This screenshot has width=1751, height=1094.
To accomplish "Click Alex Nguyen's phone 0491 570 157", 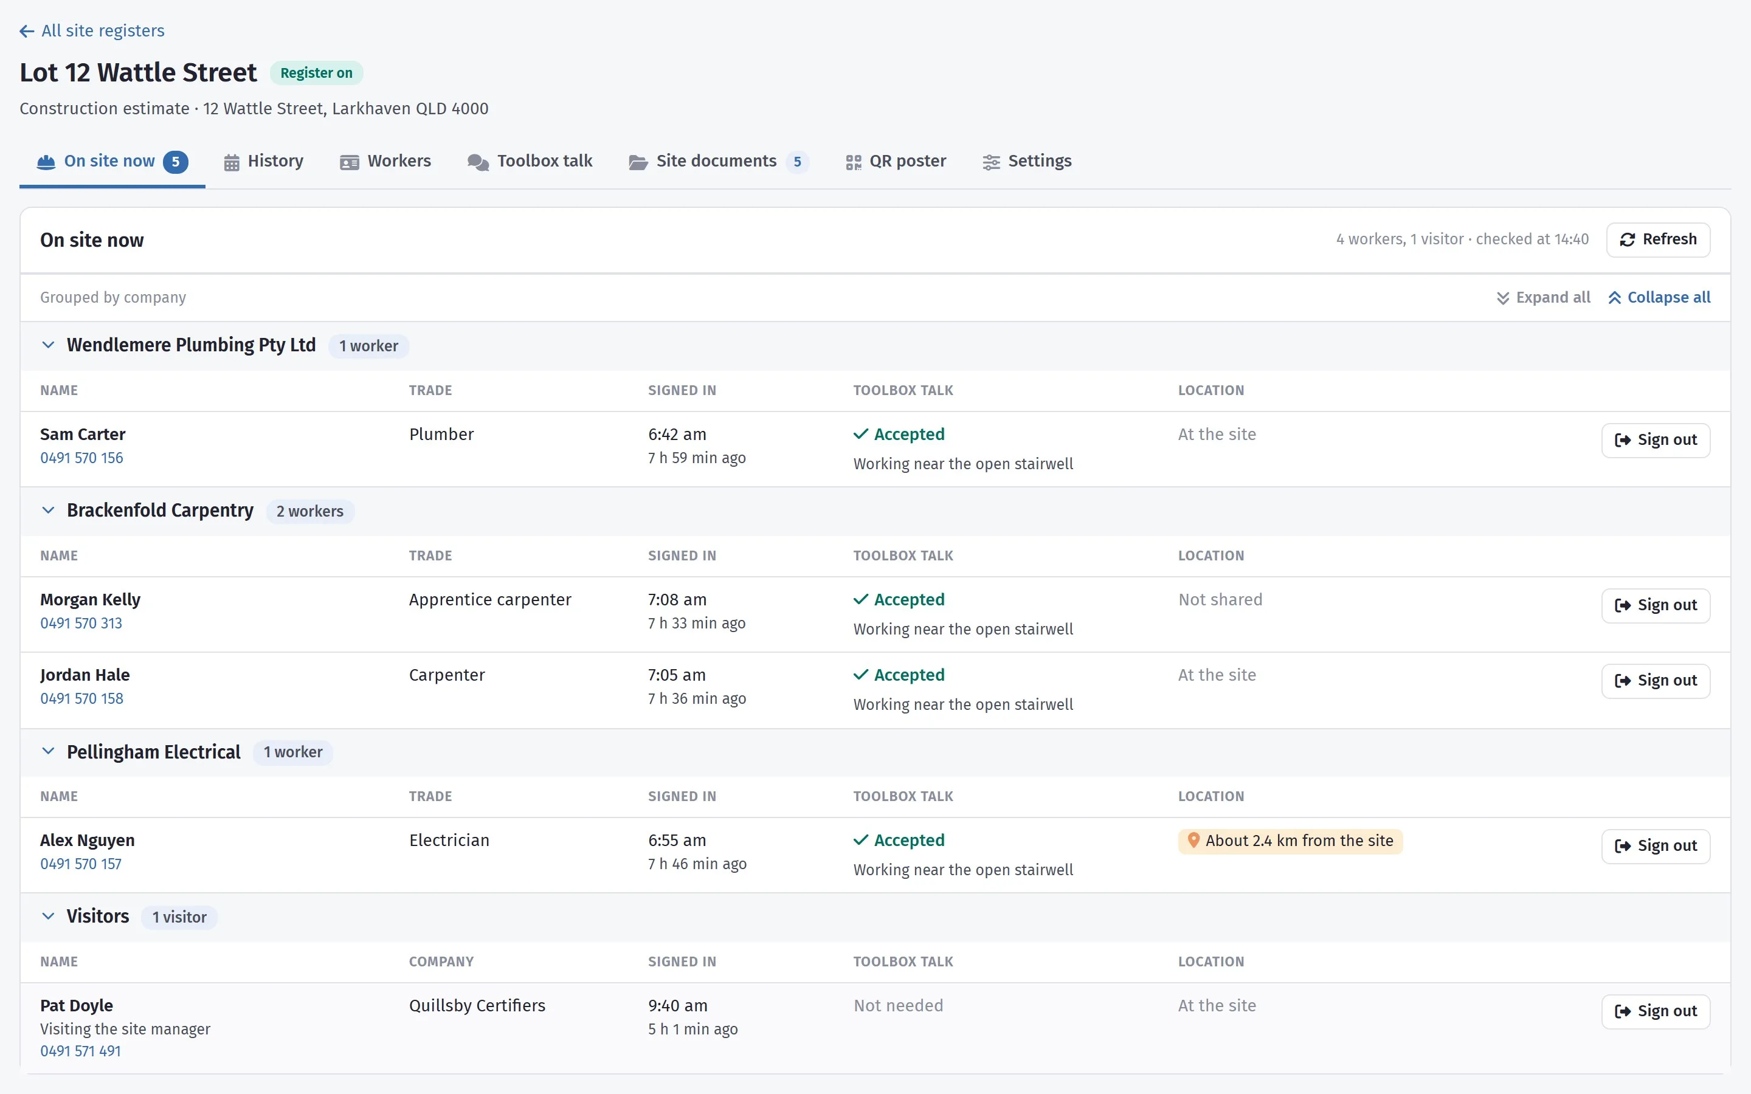I will 81,864.
